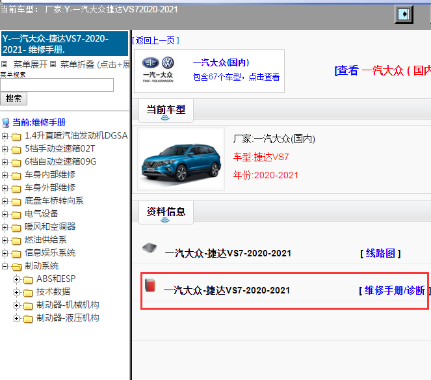This screenshot has width=431, height=380.
Task: Expand the 燃油供给系 node
Action: 5,240
